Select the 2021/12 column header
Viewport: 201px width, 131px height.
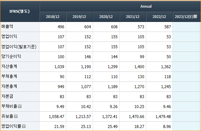[x=133, y=17]
